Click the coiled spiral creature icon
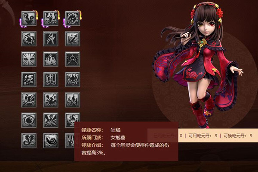258x172 pixels. tap(51, 141)
